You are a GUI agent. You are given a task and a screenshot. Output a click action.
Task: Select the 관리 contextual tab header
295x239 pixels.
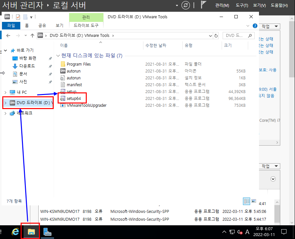click(x=86, y=17)
